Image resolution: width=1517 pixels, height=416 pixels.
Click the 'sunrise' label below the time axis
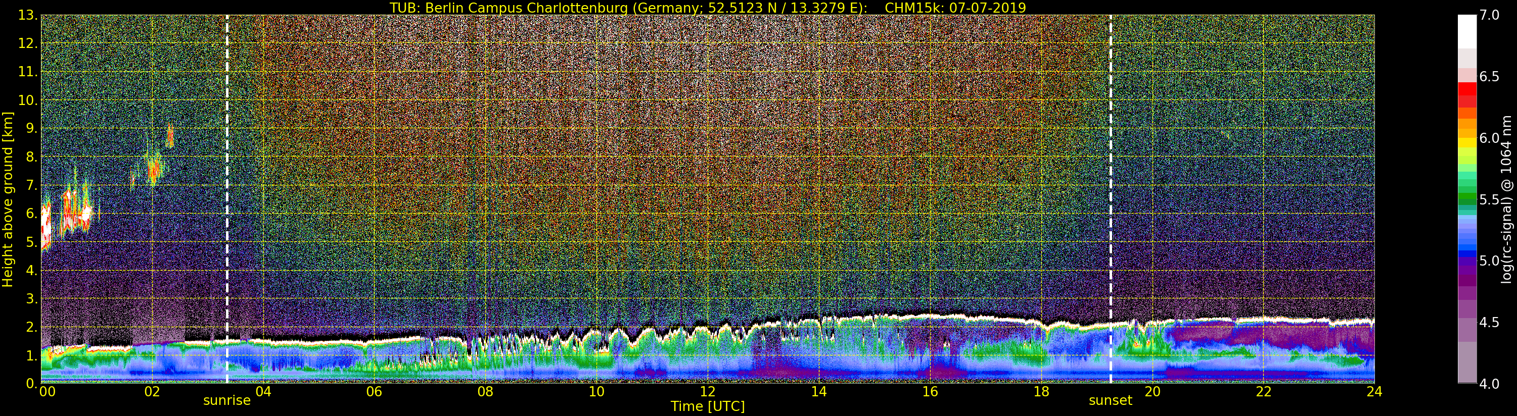227,401
